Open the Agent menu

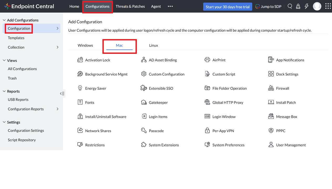[x=156, y=6]
